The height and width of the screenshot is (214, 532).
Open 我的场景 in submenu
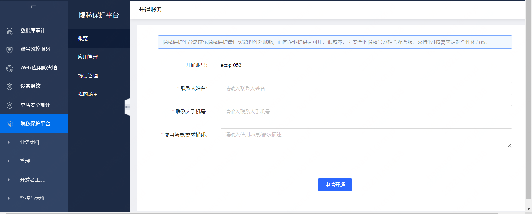point(88,94)
